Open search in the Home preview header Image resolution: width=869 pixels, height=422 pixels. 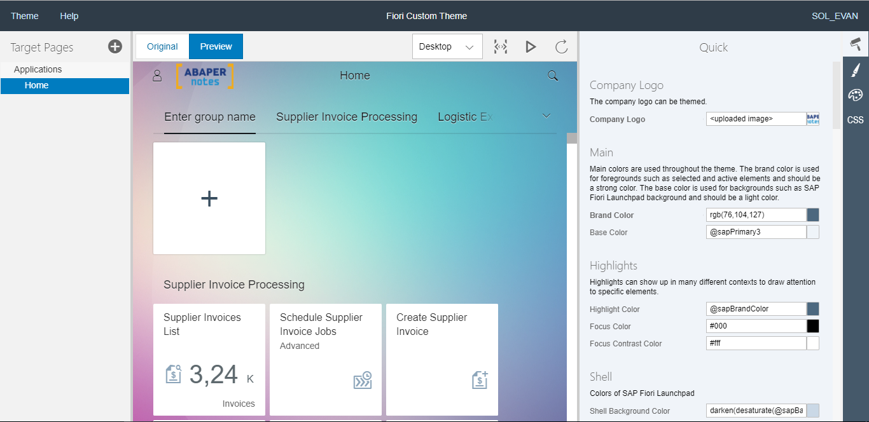[x=552, y=75]
